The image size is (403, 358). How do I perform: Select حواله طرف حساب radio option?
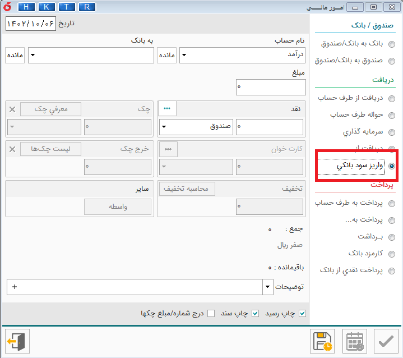[x=392, y=116]
